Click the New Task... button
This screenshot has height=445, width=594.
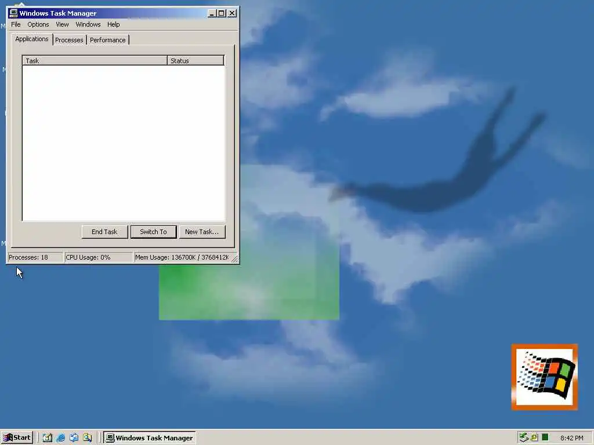click(x=202, y=232)
